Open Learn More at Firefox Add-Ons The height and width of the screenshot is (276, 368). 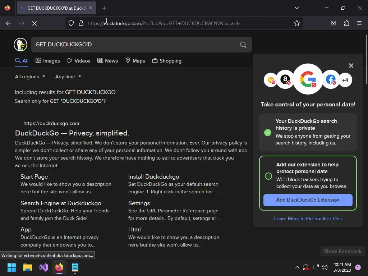[308, 218]
